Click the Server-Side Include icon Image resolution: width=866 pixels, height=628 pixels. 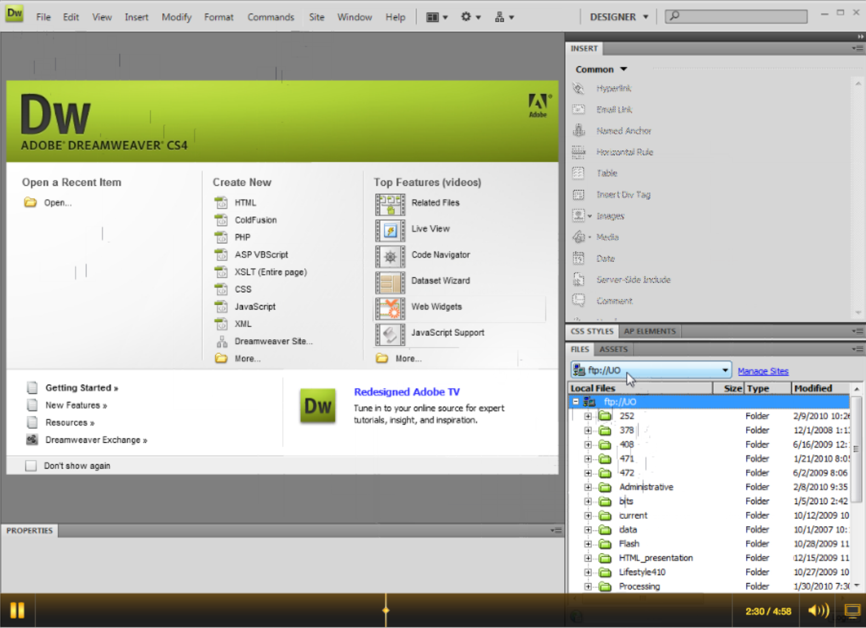point(578,279)
